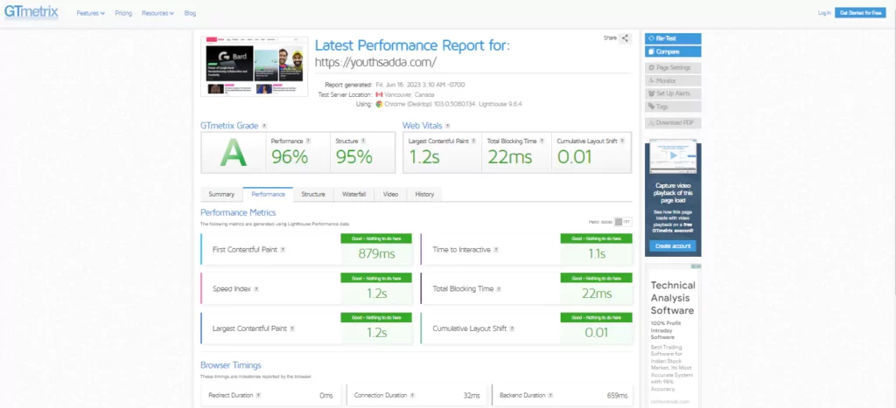
Task: Switch to the History tab
Action: point(424,195)
